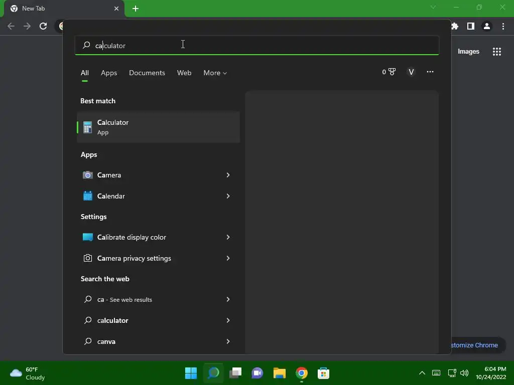Close the New Tab tab

point(116,9)
